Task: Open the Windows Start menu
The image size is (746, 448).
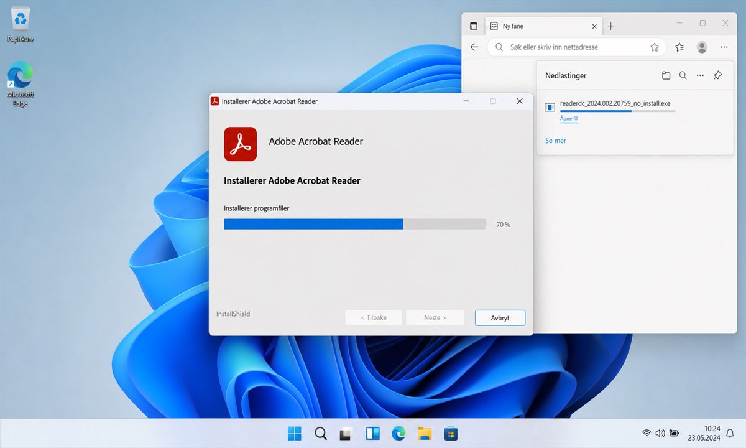Action: (x=295, y=433)
